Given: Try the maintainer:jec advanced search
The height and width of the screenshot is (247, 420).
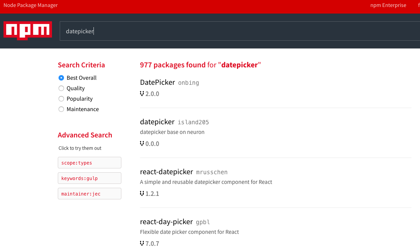Looking at the screenshot, I should click(x=90, y=194).
